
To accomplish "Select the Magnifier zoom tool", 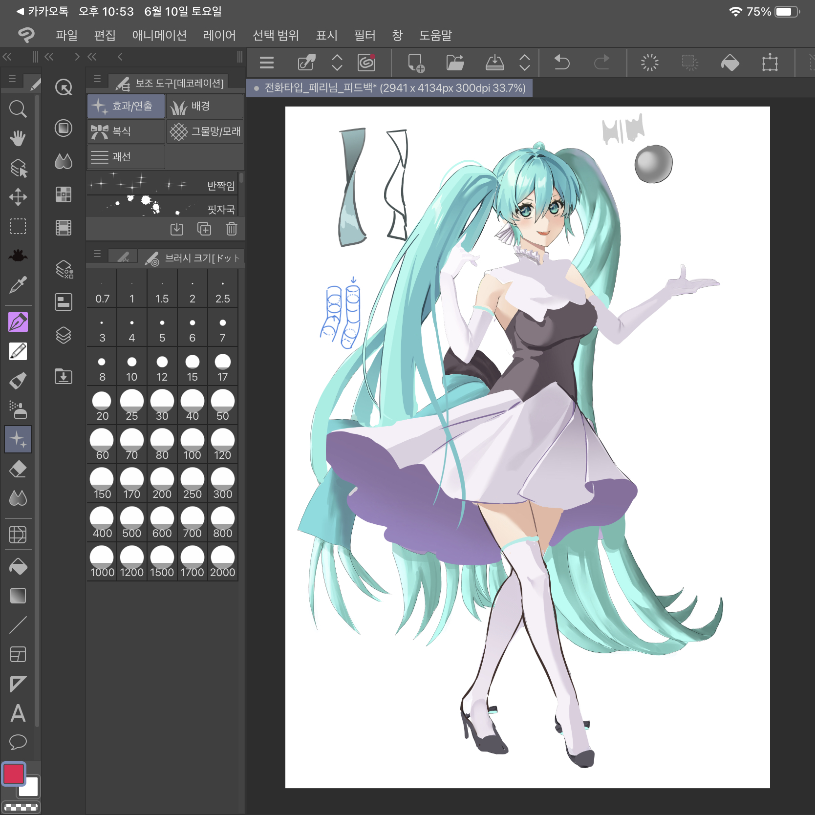I will point(18,109).
